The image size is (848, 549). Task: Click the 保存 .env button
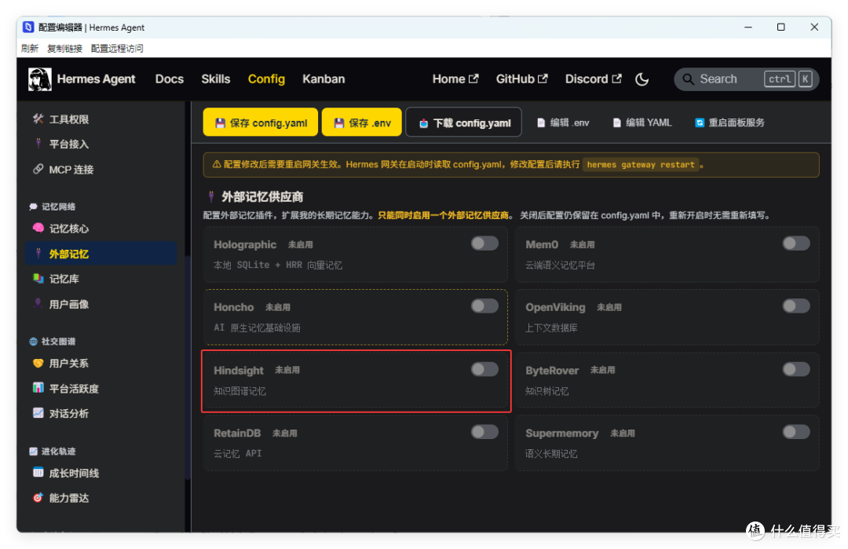pos(362,123)
